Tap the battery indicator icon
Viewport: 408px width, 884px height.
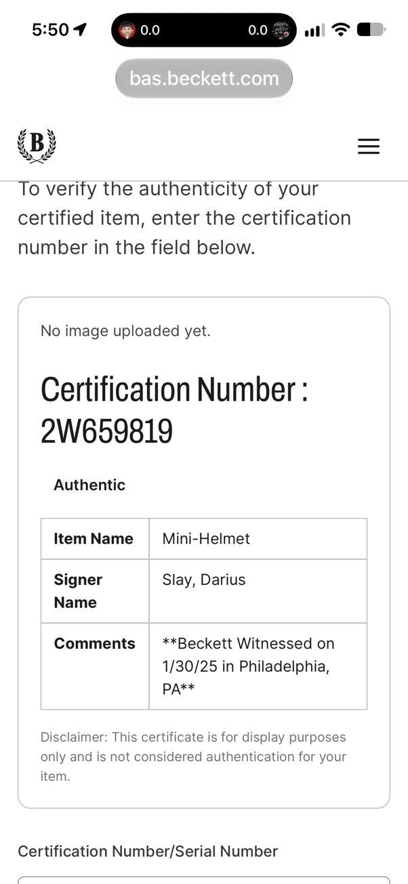coord(371,30)
